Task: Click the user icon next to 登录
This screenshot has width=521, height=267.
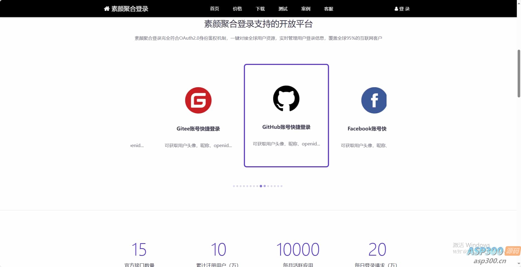Action: (396, 9)
